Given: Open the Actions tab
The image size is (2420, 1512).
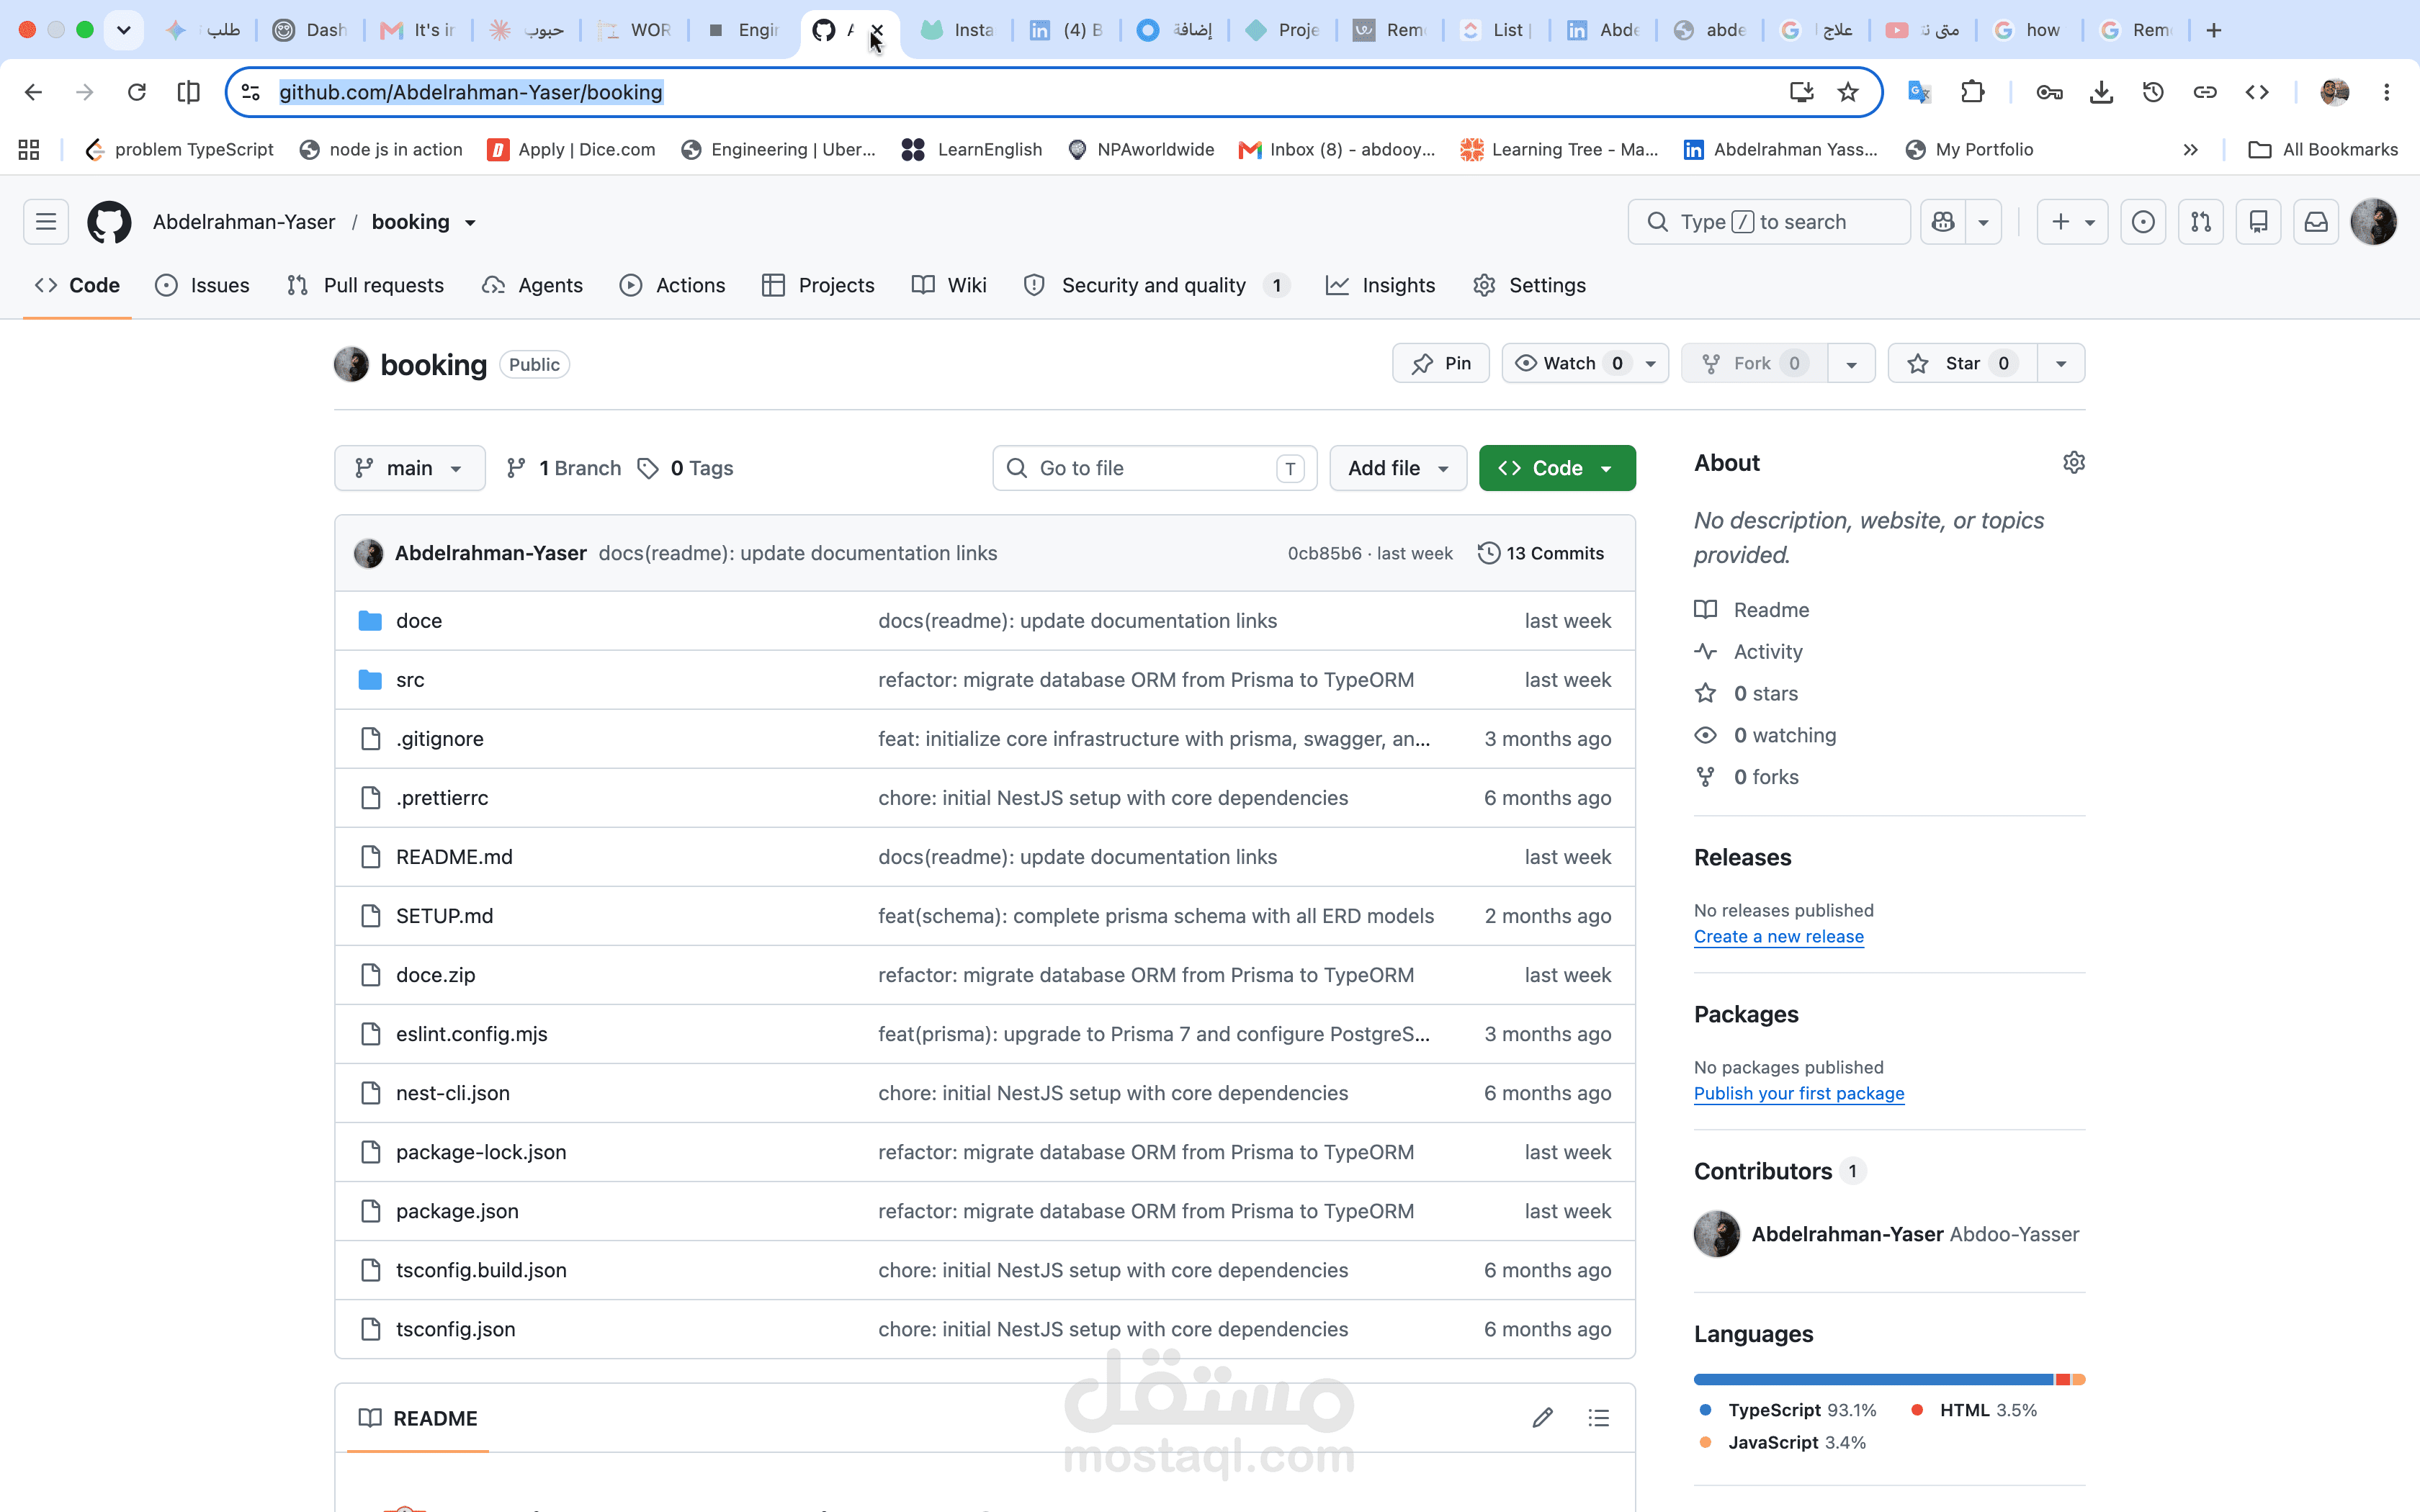Looking at the screenshot, I should tap(672, 285).
